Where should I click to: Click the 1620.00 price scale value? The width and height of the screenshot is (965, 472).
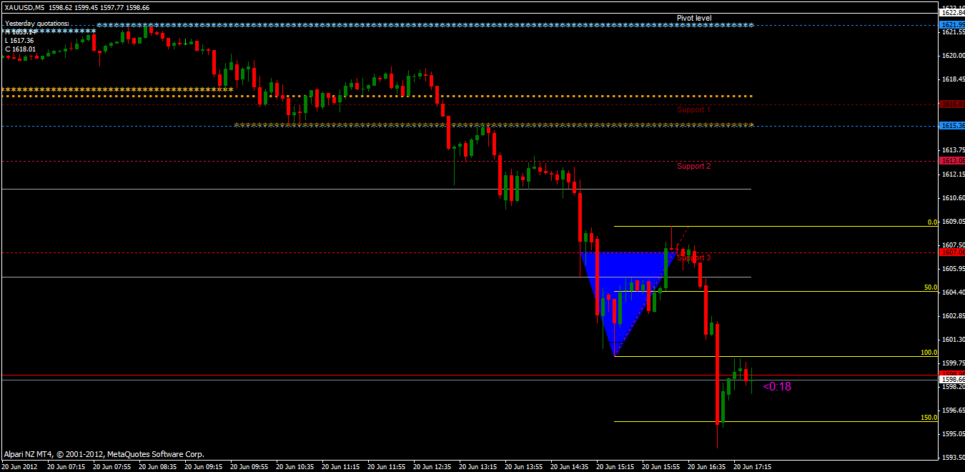(951, 56)
